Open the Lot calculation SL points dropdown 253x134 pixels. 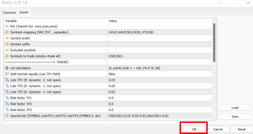click(x=159, y=68)
